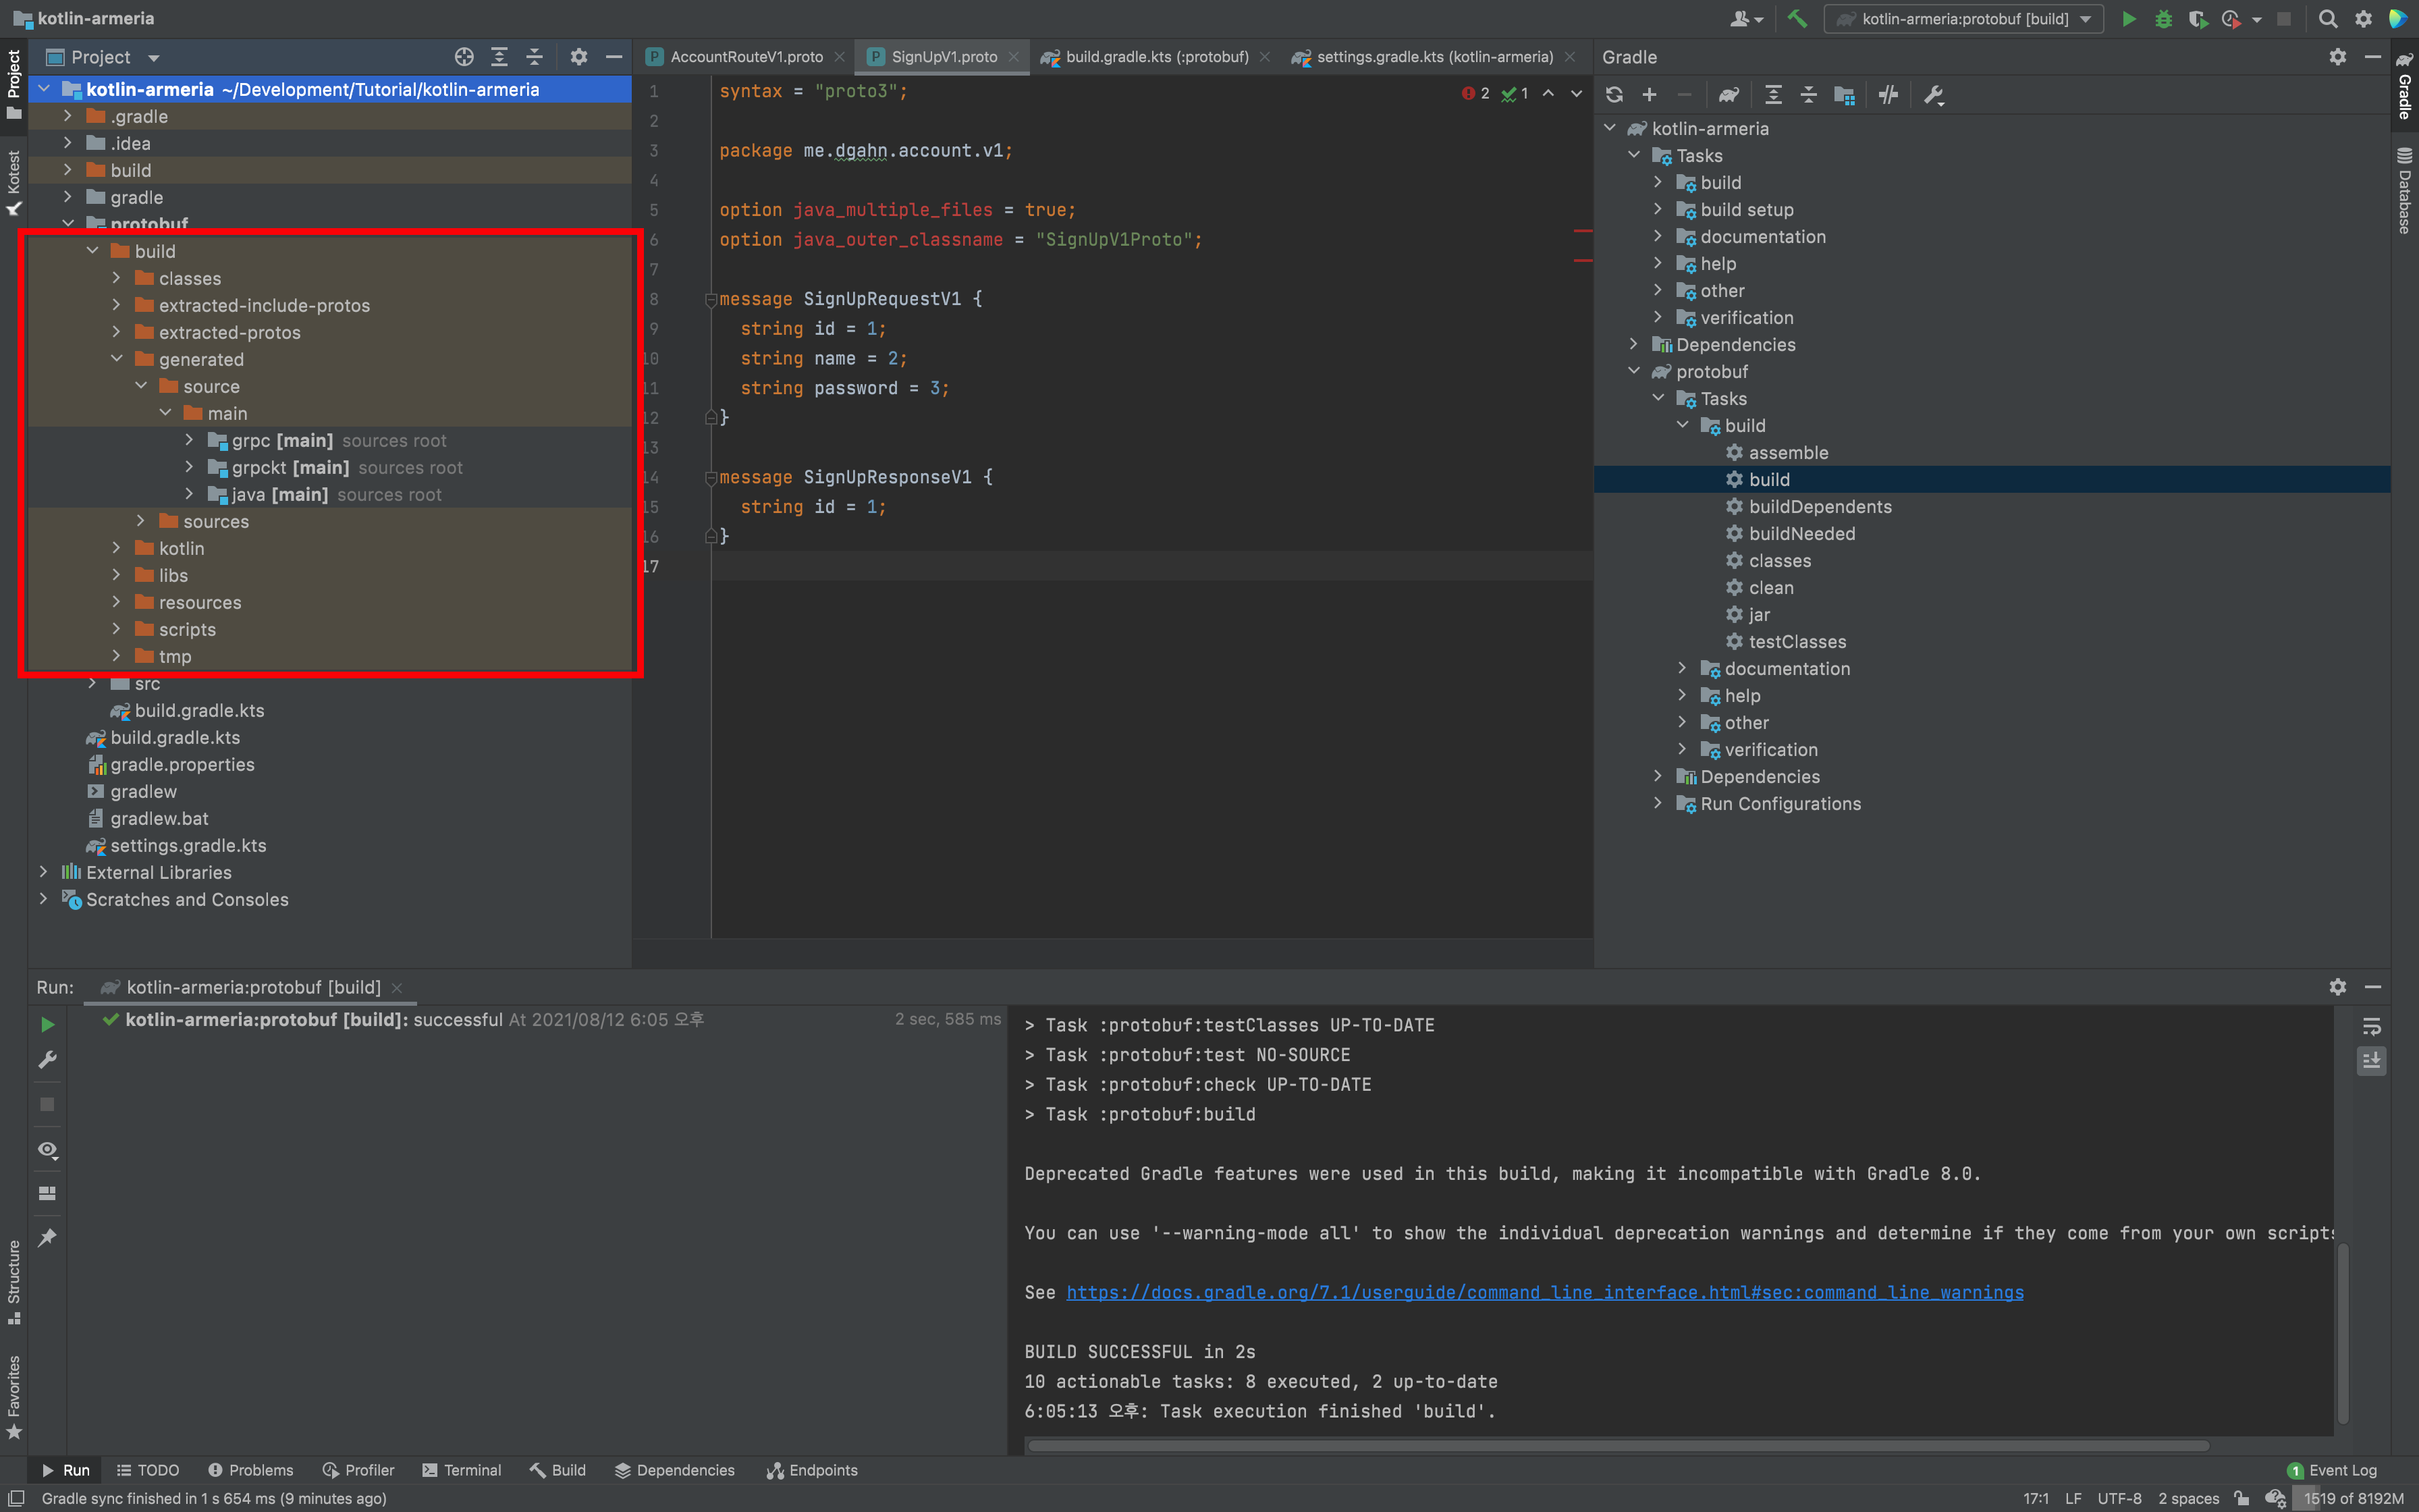The height and width of the screenshot is (1512, 2419).
Task: Open Gradle build tool settings wrench
Action: point(1933,95)
